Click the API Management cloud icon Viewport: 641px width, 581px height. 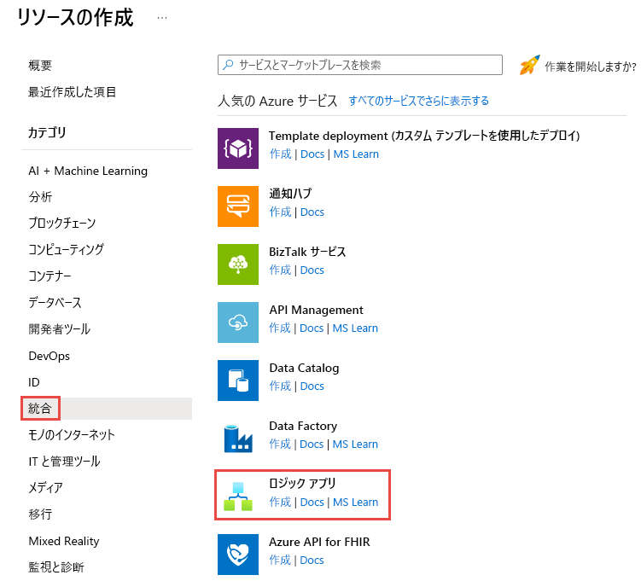click(238, 322)
